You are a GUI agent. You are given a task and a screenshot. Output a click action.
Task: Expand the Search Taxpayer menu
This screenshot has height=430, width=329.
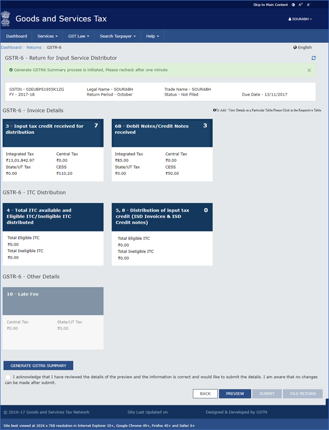coord(117,36)
